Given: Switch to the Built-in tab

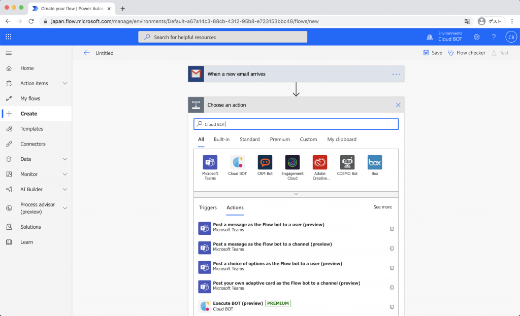Looking at the screenshot, I should coord(221,139).
